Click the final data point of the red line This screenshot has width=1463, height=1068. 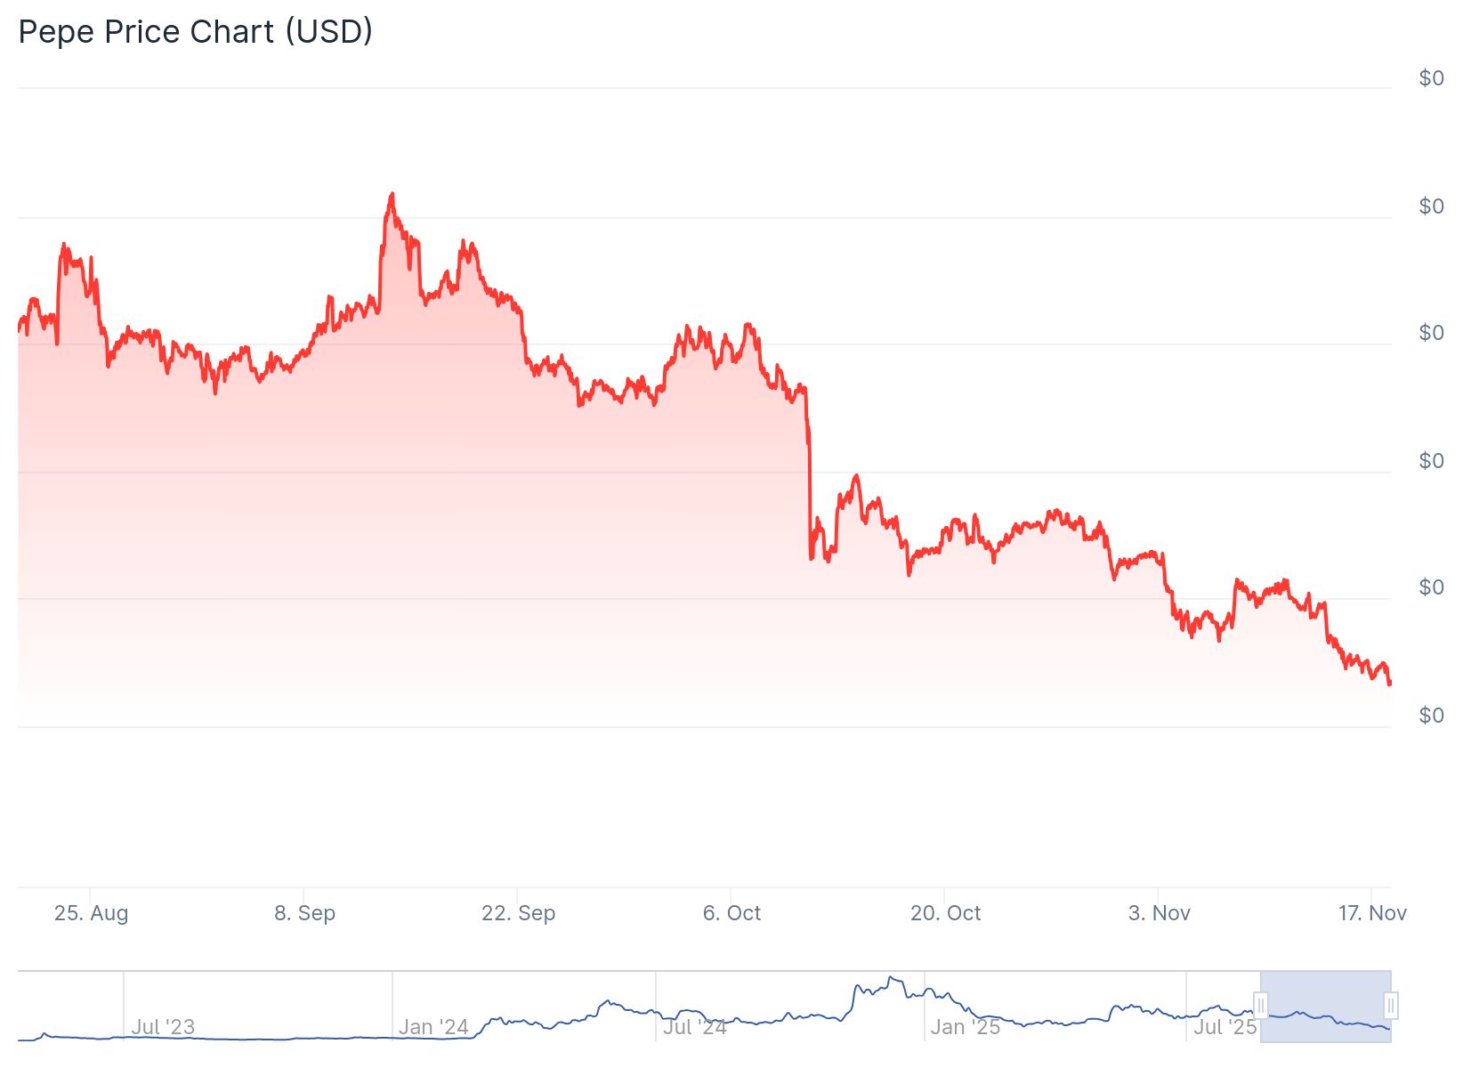1390,684
